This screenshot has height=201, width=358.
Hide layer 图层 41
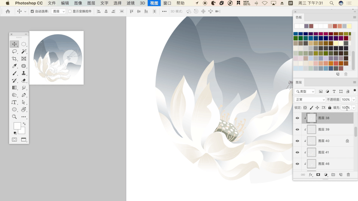(x=297, y=152)
